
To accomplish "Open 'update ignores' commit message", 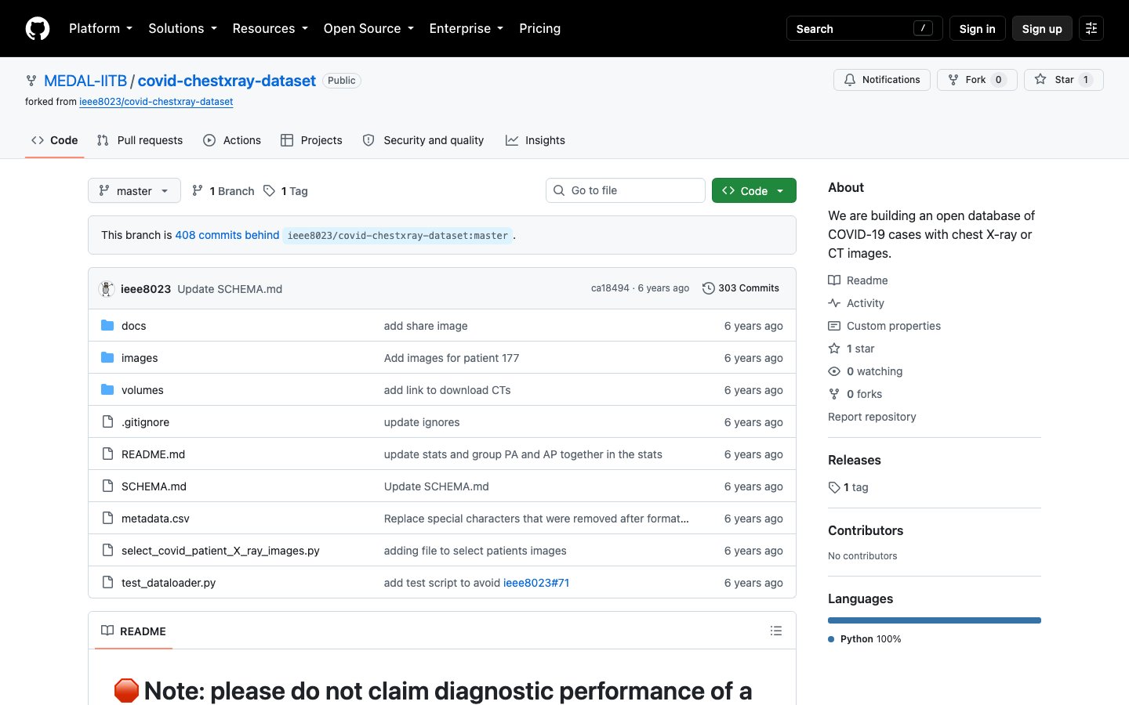I will click(422, 422).
